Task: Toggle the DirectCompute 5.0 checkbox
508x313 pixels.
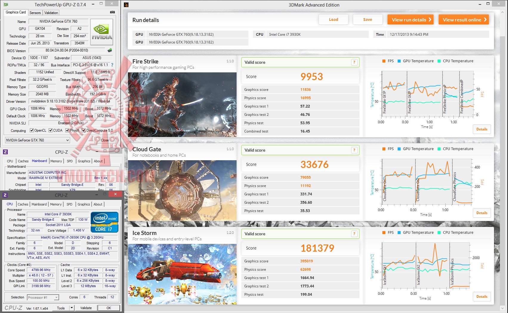Action: [84, 130]
